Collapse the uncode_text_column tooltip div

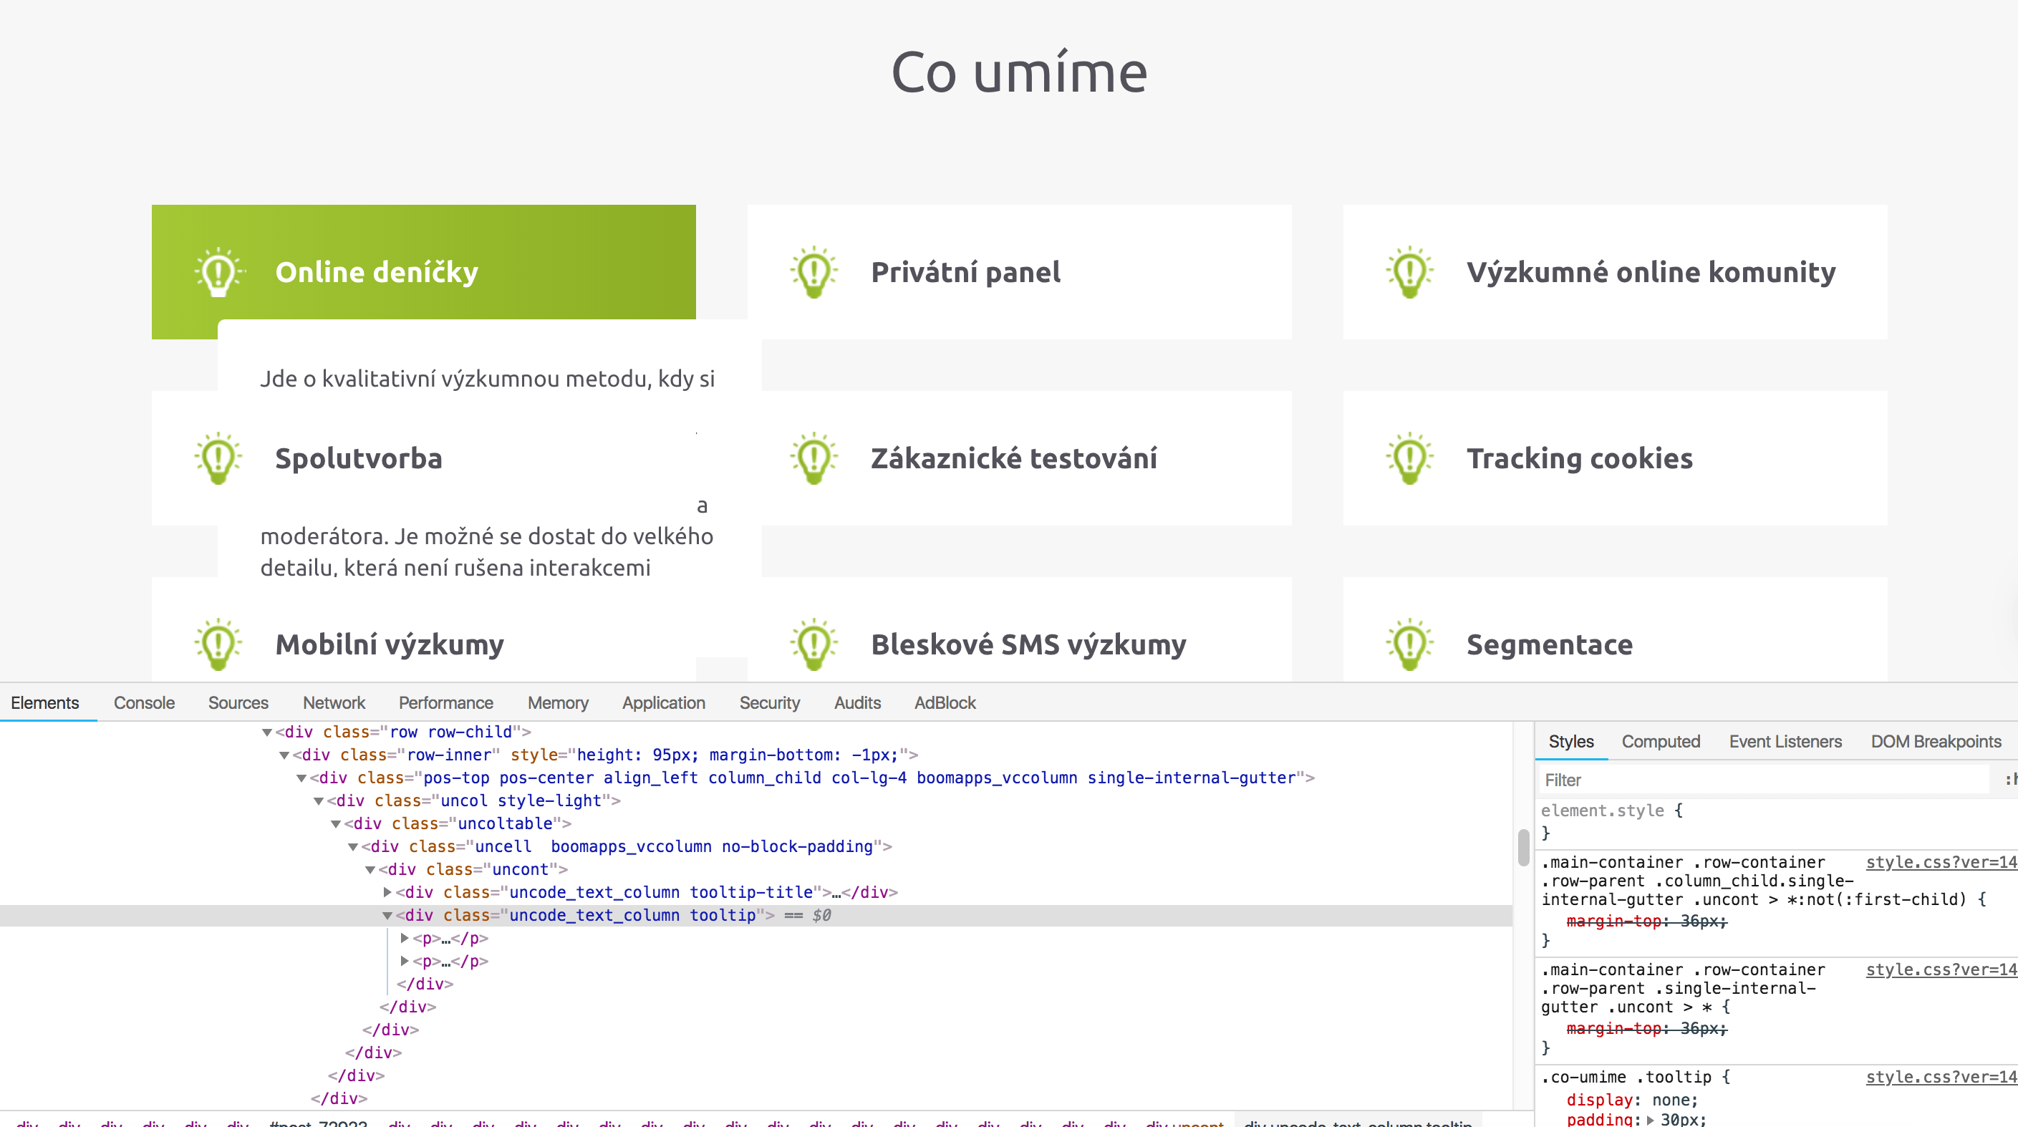coord(387,916)
